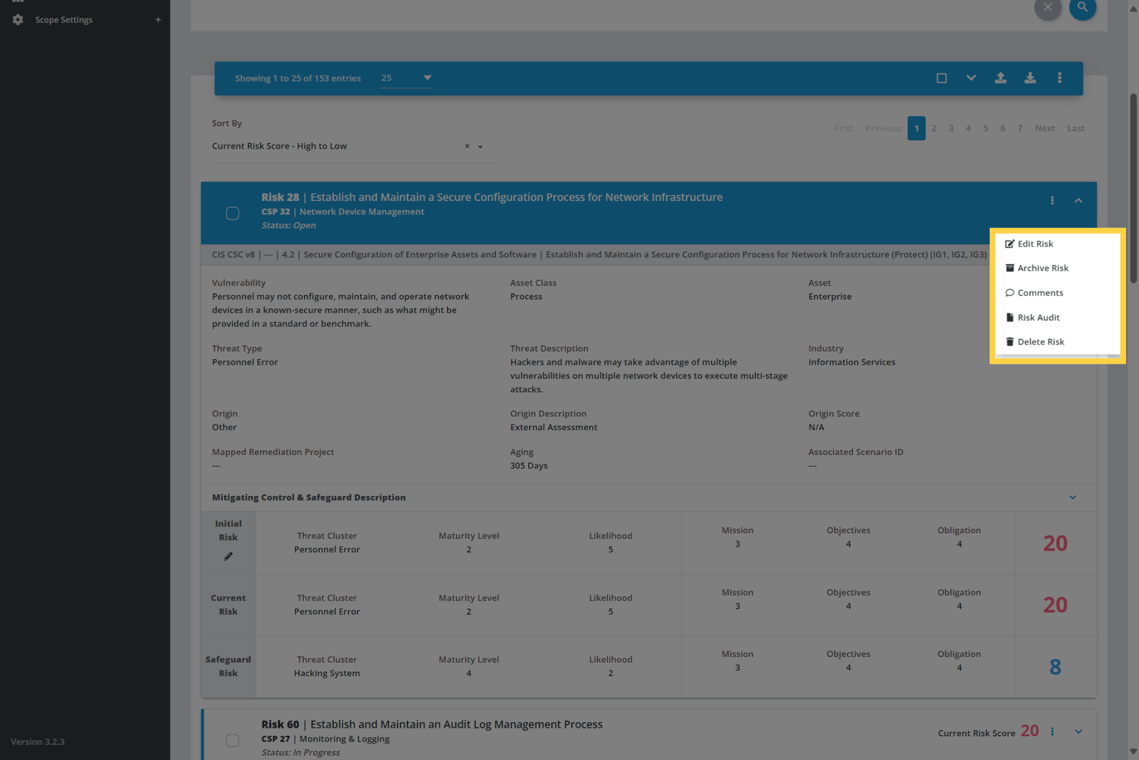This screenshot has width=1139, height=760.
Task: Click the Scope Settings gear icon
Action: [x=18, y=20]
